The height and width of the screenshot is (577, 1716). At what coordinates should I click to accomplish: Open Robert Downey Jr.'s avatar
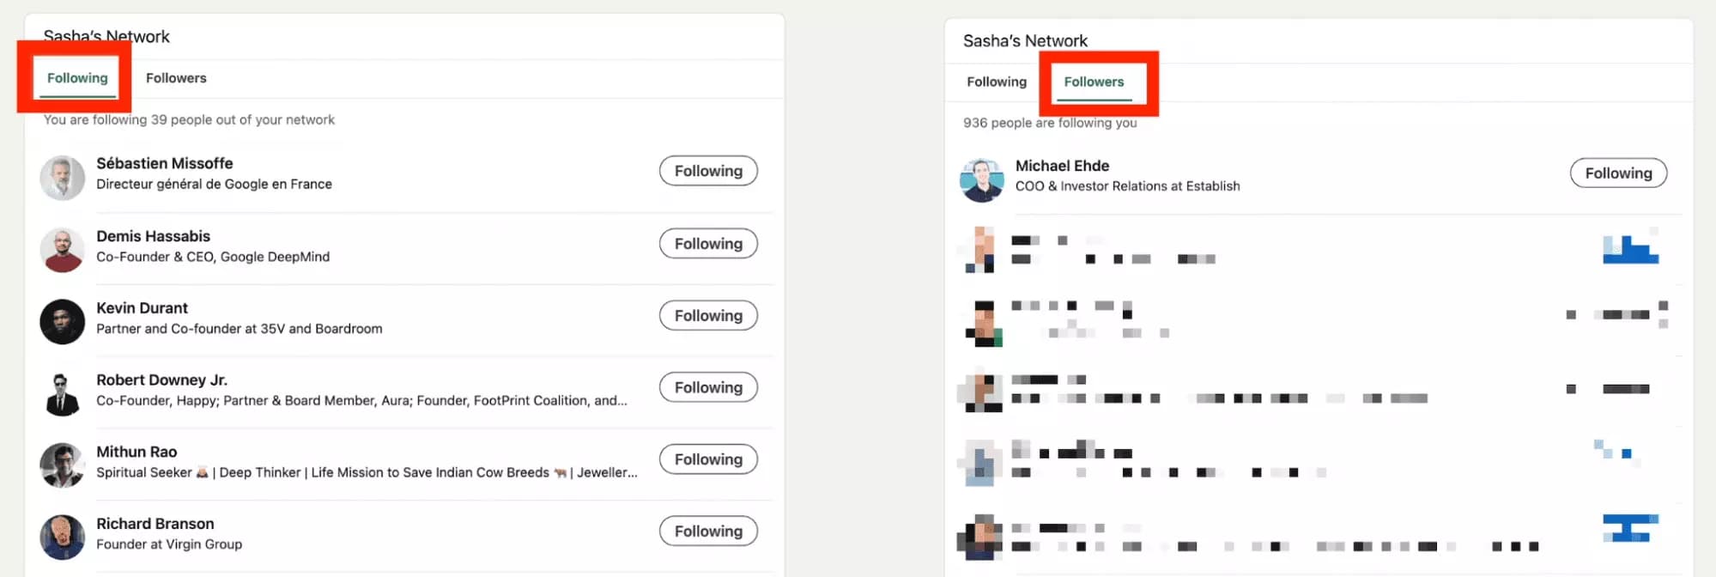(62, 393)
